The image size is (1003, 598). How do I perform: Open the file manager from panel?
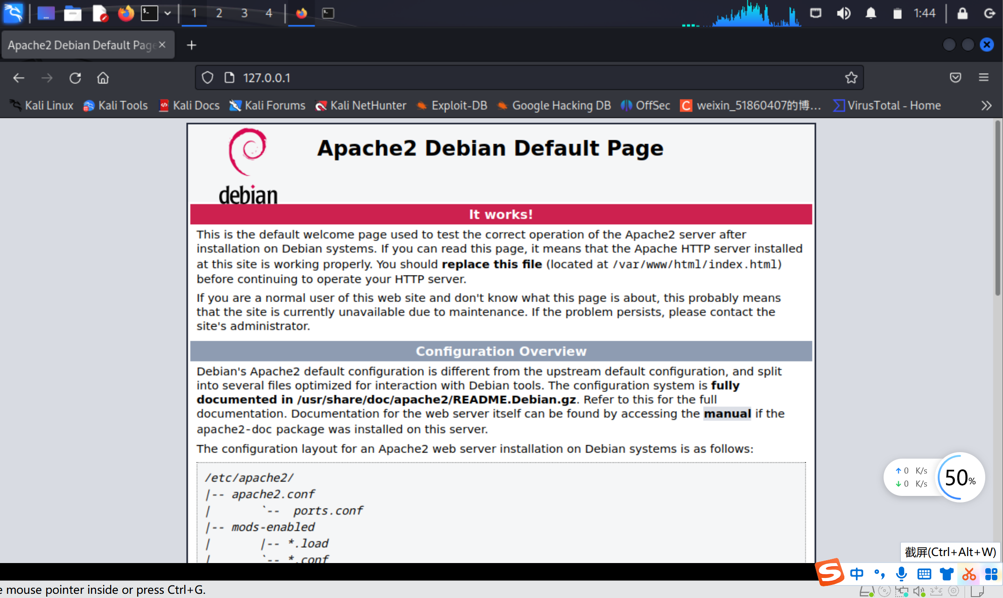[73, 14]
